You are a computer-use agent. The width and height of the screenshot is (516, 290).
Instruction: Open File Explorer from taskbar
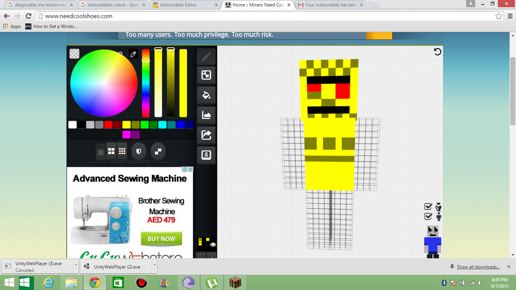[x=71, y=282]
